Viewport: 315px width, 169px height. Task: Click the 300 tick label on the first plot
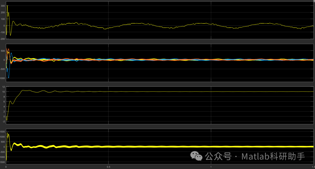pos(3,6)
